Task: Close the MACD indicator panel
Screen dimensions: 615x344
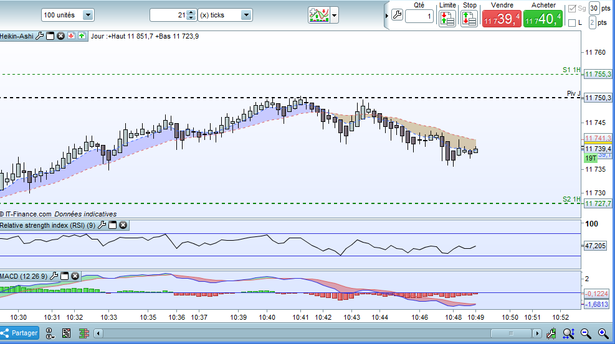Action: (x=75, y=276)
